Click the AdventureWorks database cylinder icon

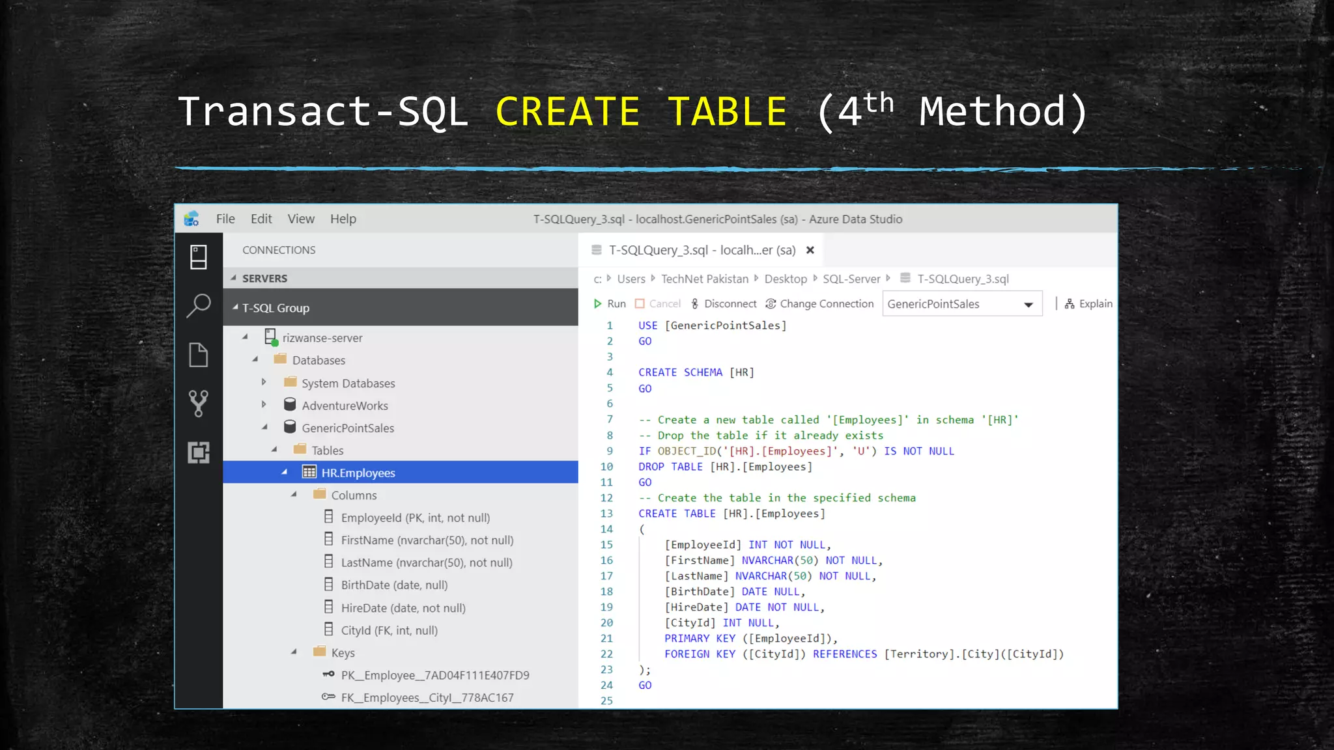pos(290,405)
